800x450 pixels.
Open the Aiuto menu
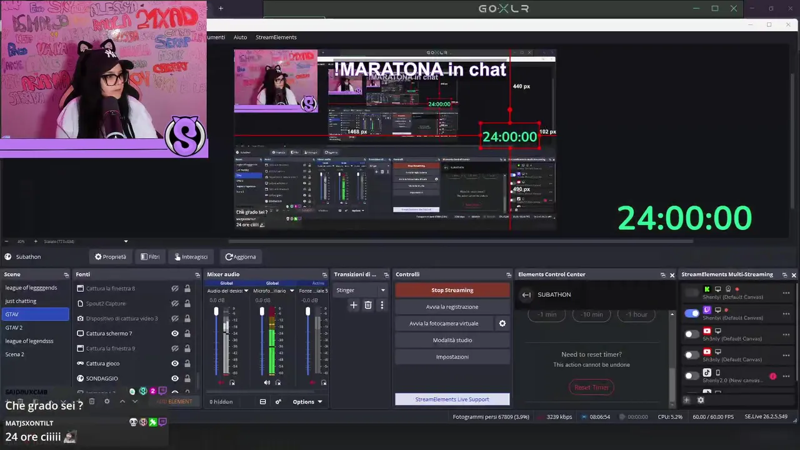click(x=240, y=37)
